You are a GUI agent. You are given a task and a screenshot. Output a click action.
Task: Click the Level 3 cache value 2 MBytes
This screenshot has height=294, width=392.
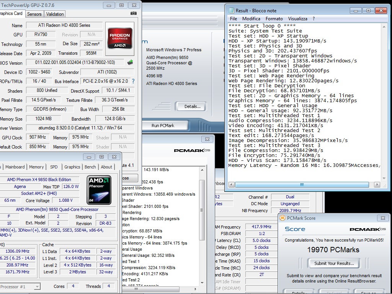tap(77, 272)
